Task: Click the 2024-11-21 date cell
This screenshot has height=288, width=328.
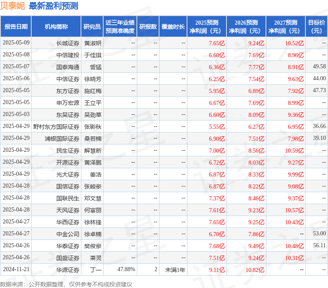Action: coord(16,269)
